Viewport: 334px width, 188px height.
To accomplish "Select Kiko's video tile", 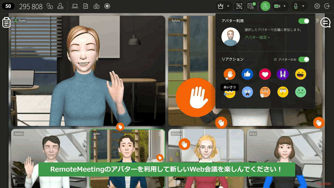I will pyautogui.click(x=284, y=158).
